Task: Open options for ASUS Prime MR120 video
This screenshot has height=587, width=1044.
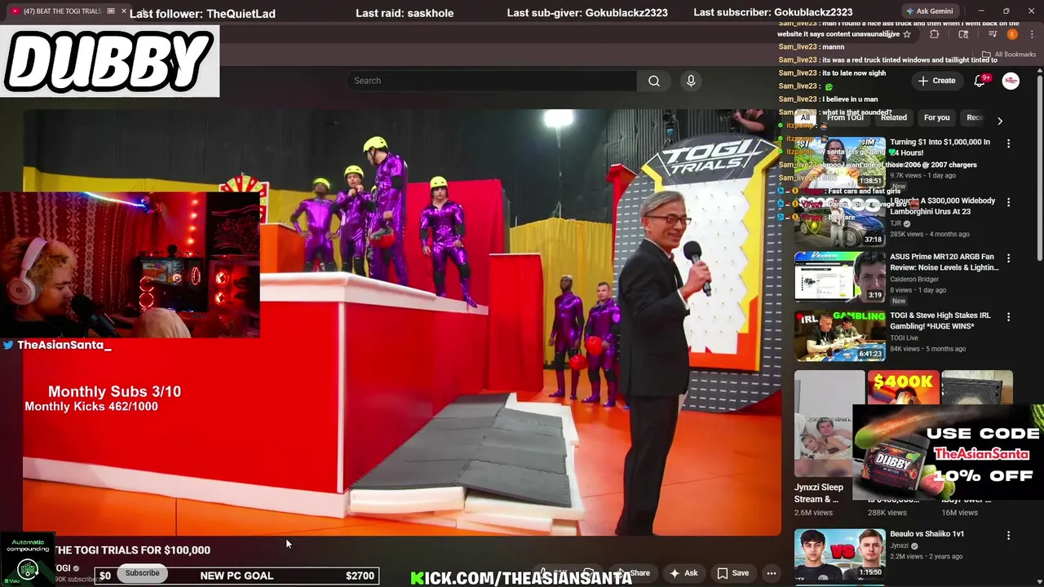Action: [1008, 258]
